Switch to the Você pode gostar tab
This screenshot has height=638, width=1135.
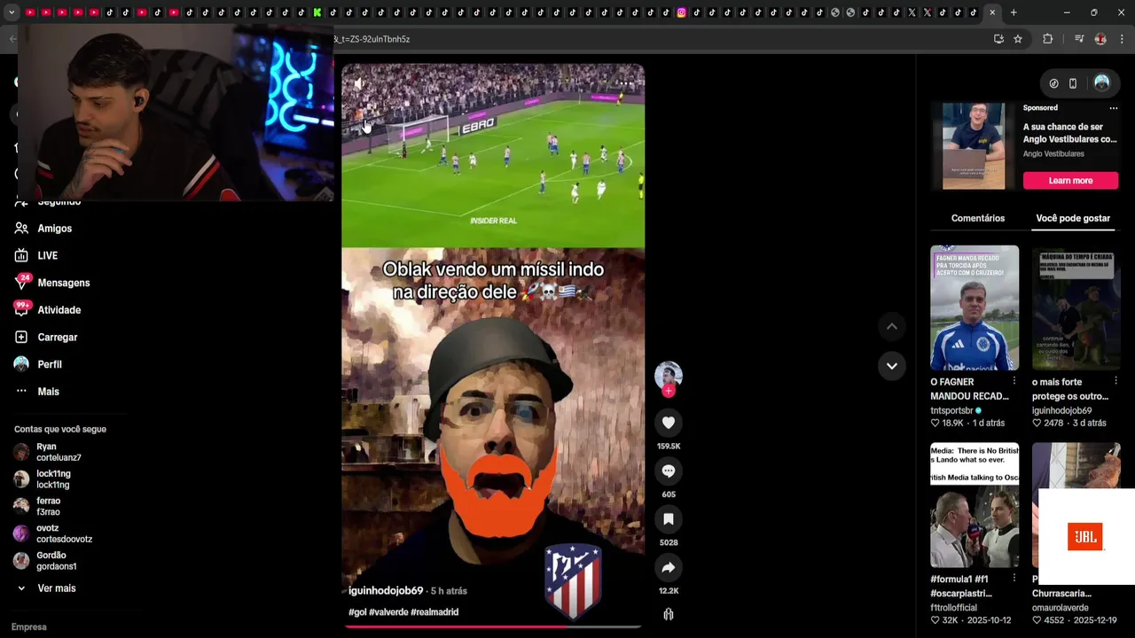pyautogui.click(x=1073, y=218)
